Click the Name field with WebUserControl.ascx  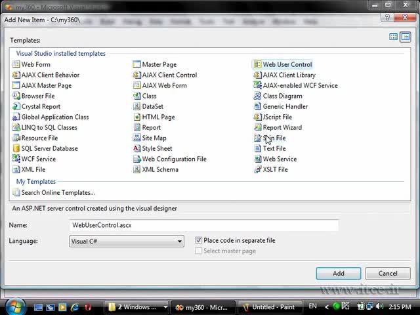204,225
